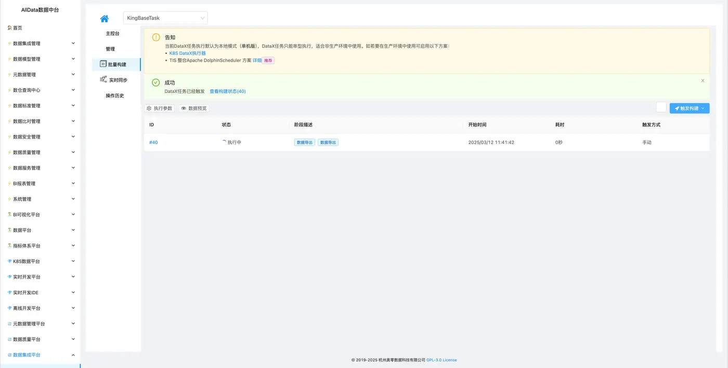The height and width of the screenshot is (368, 728).
Task: Click the 推荐 tag
Action: pyautogui.click(x=268, y=60)
